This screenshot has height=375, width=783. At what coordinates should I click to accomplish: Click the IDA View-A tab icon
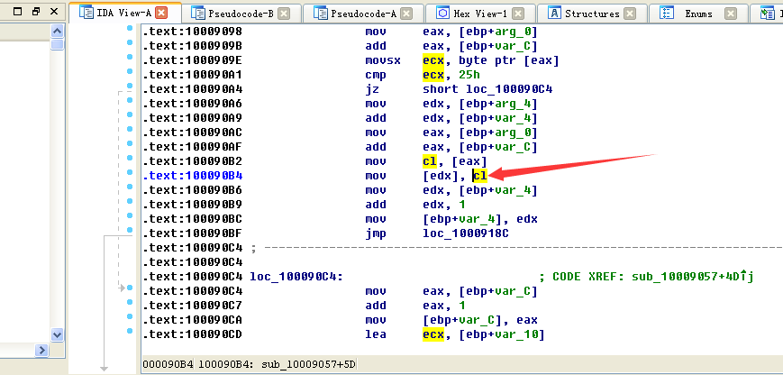(x=86, y=14)
